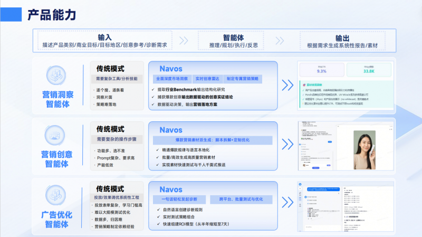Select the 一句话轻松发起诊断 tag
Image resolution: width=422 pixels, height=237 pixels.
pos(177,200)
